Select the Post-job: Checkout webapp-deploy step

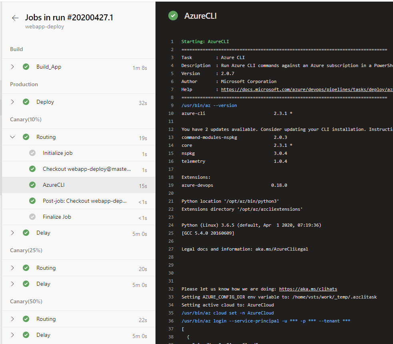(x=79, y=201)
